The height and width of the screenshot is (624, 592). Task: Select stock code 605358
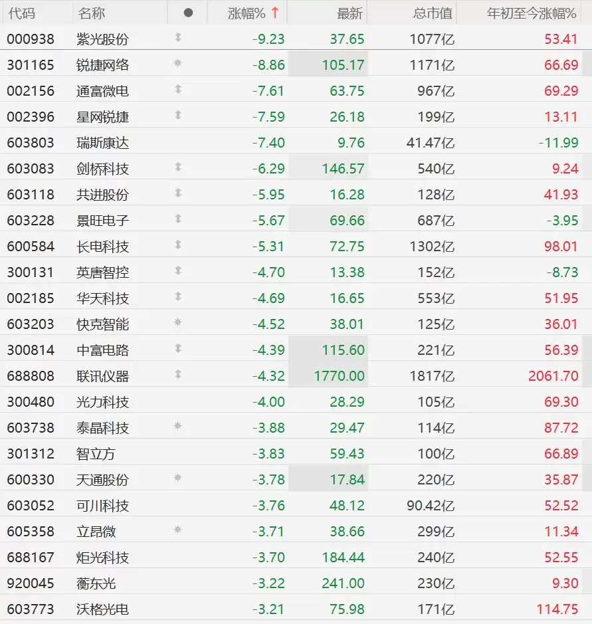coord(31,531)
